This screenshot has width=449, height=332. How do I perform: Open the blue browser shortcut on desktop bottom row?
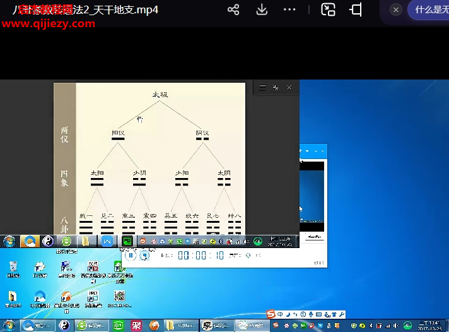40,299
